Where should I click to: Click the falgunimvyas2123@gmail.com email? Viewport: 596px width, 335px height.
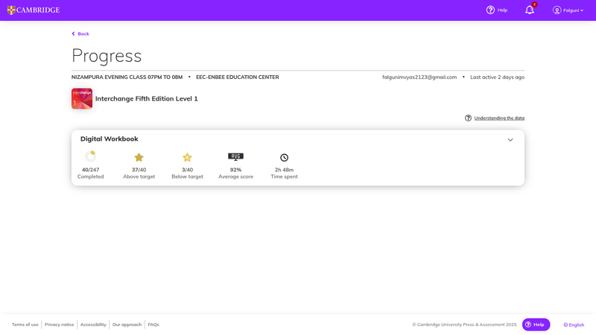[x=419, y=77]
